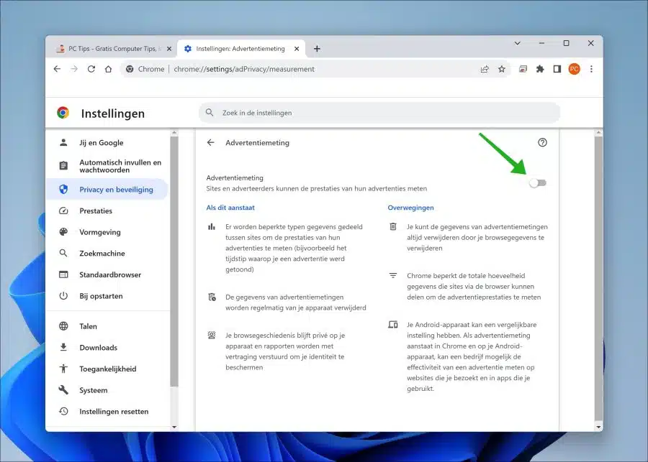Open the PC profile avatar

pos(574,69)
